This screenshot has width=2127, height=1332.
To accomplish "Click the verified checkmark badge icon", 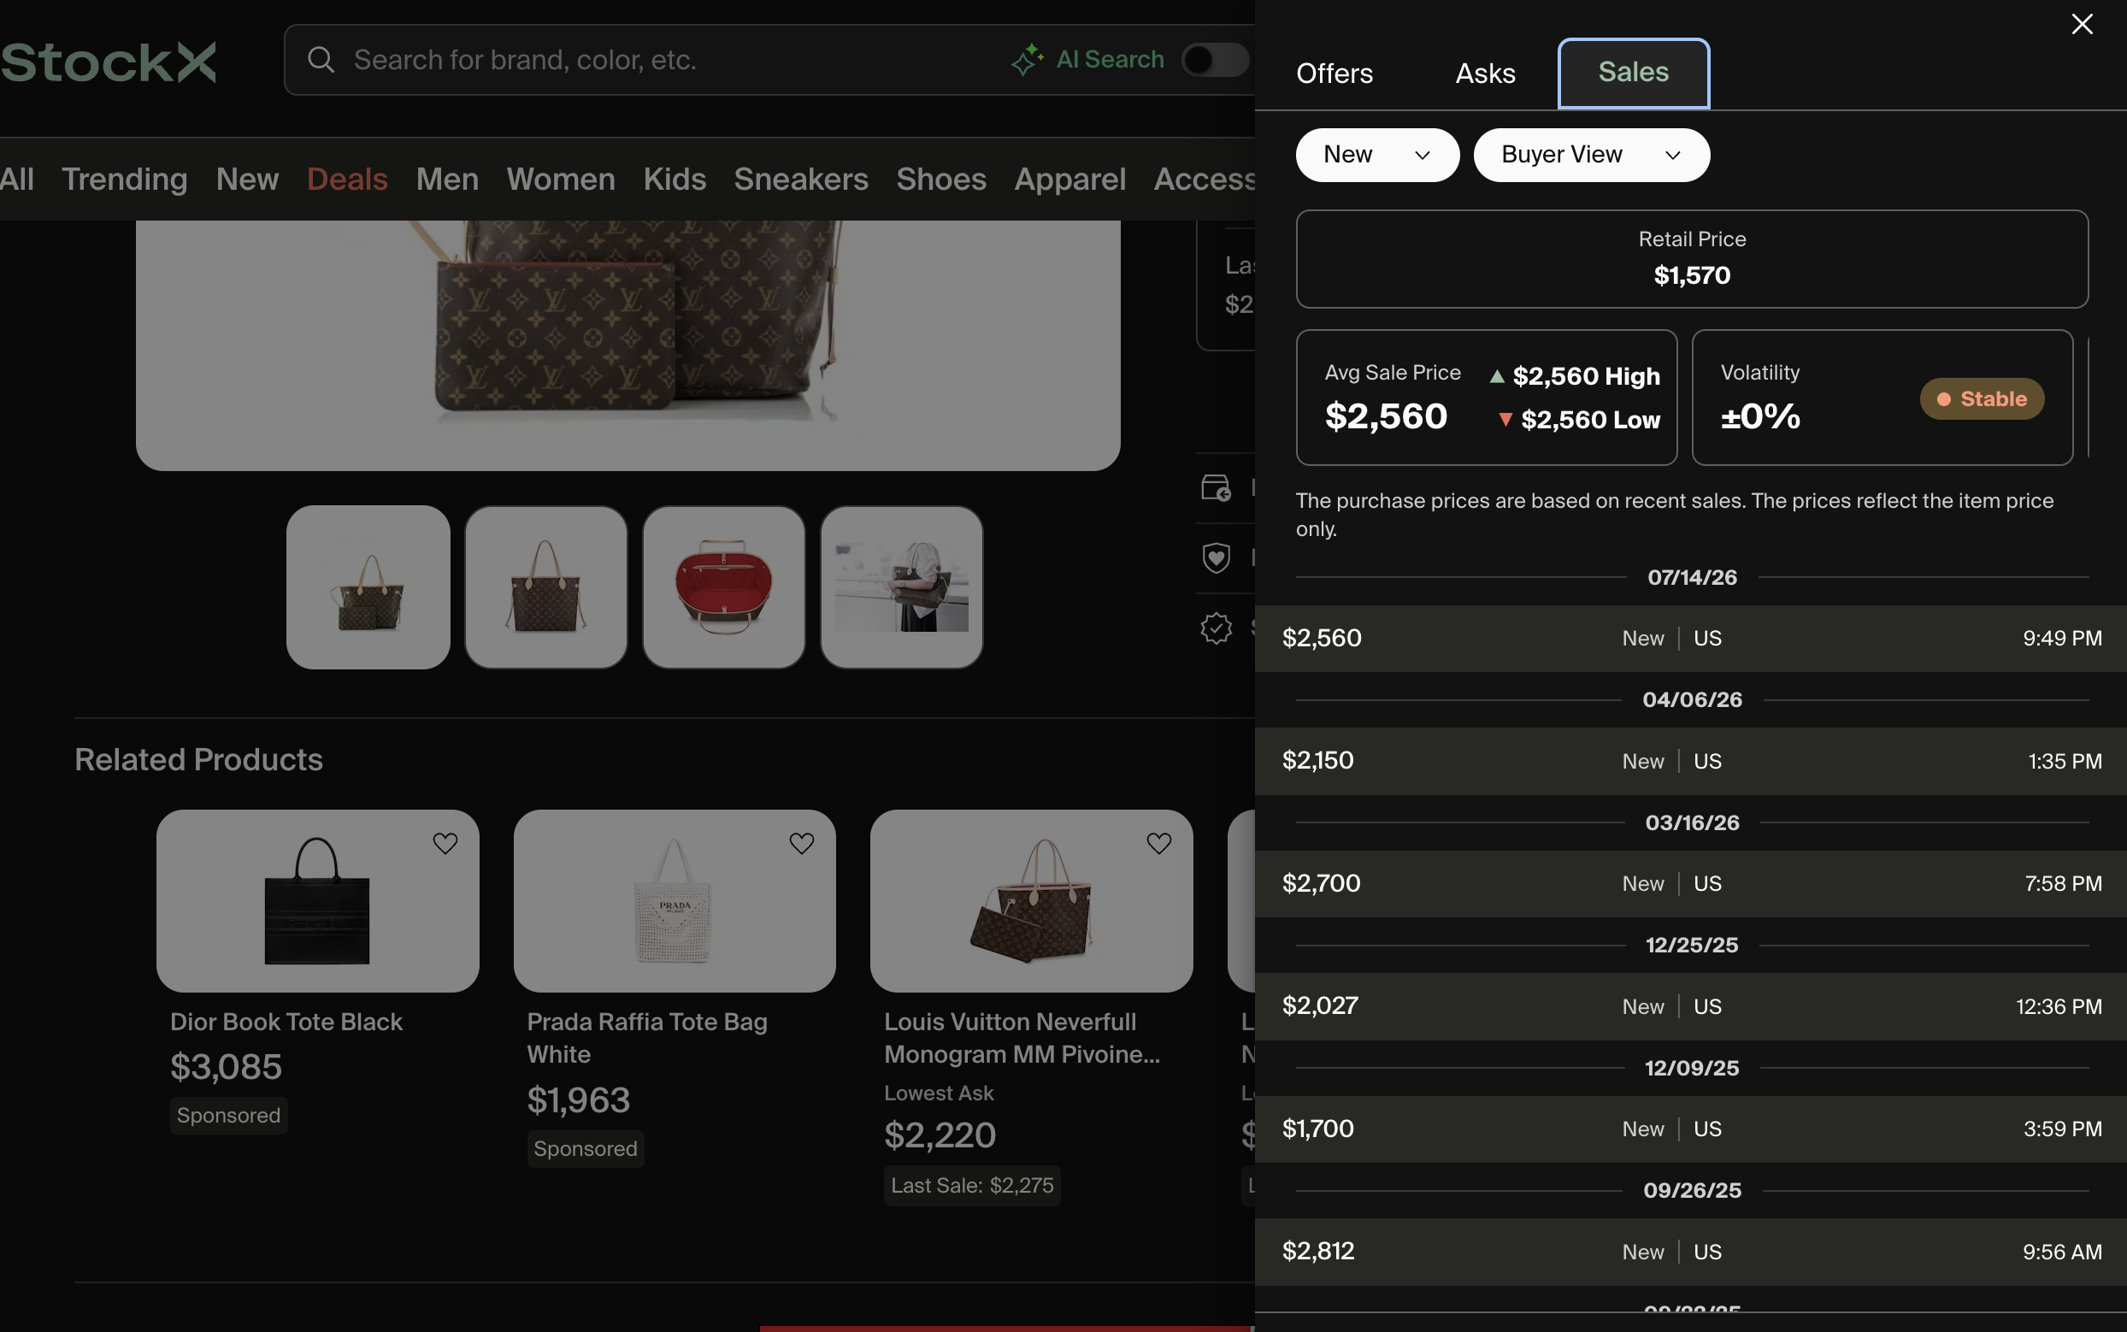I will tap(1217, 628).
